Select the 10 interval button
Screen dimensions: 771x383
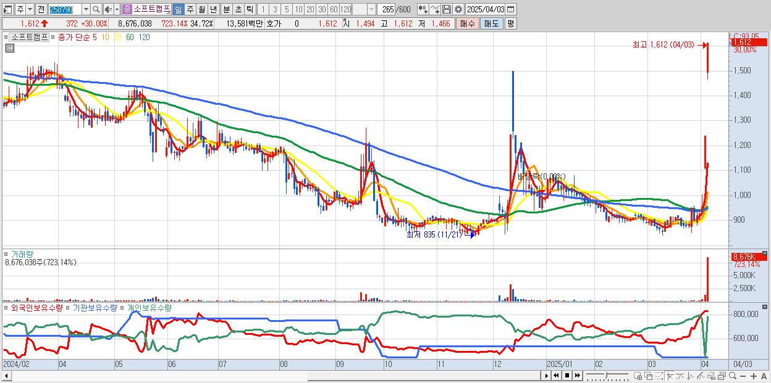point(298,9)
